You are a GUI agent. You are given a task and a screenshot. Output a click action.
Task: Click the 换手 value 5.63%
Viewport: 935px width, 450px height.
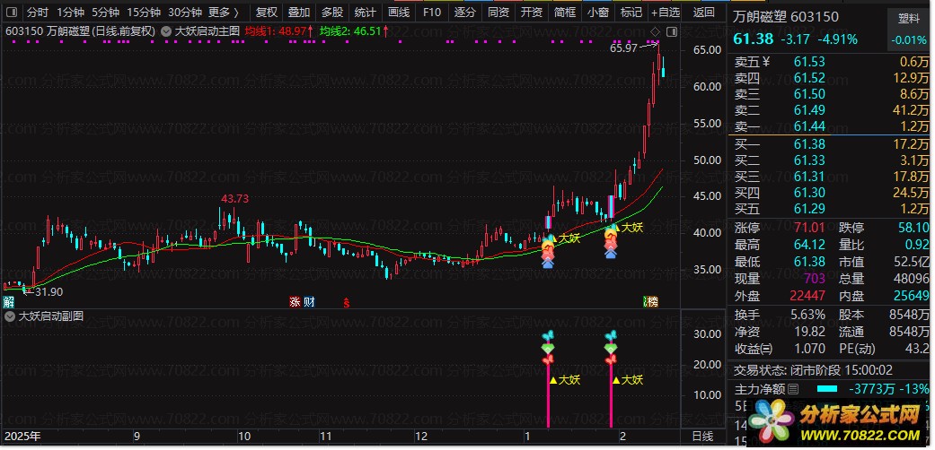click(810, 315)
